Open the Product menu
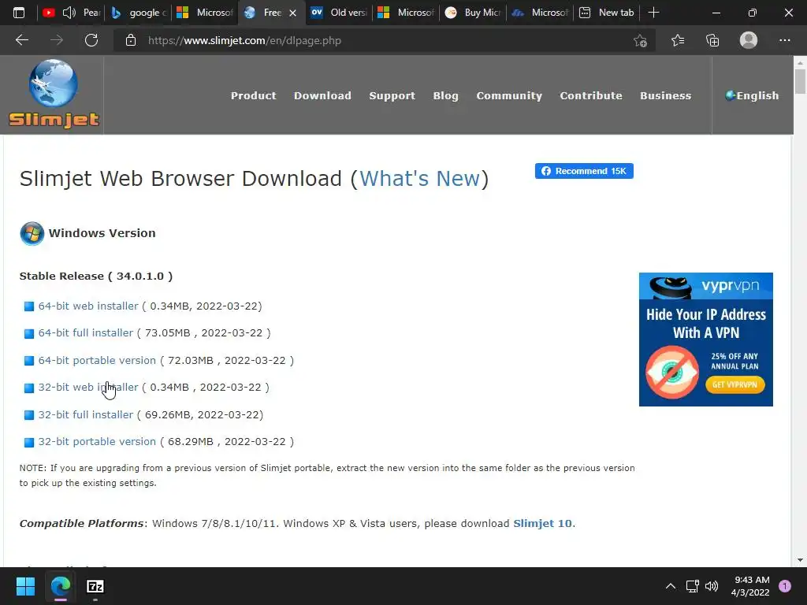 coord(253,95)
